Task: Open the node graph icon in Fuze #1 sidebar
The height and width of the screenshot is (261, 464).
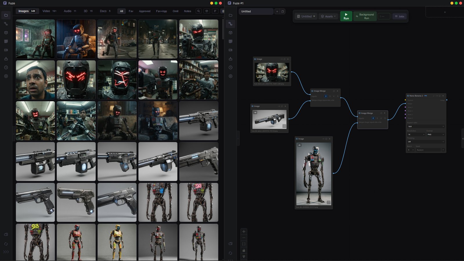Action: click(231, 24)
